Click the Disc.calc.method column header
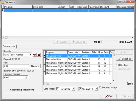Viewport: 136px width, 101px height. [x=125, y=7]
